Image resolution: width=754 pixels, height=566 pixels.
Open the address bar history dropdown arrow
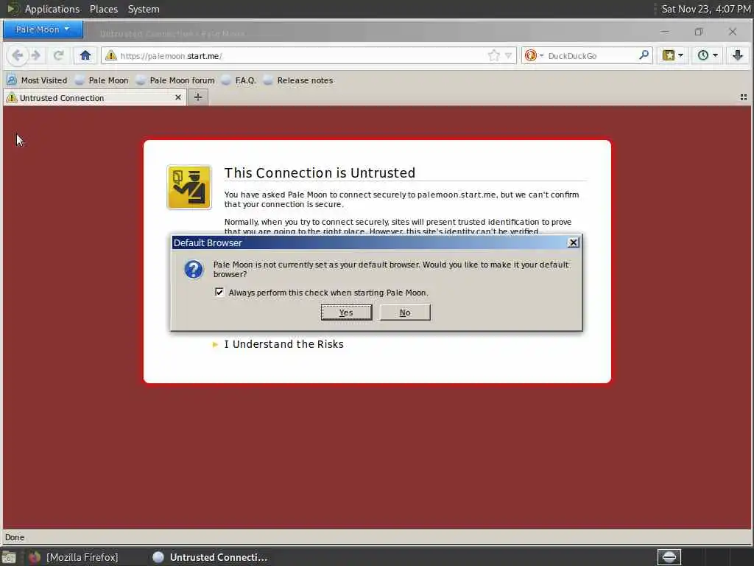tap(508, 56)
